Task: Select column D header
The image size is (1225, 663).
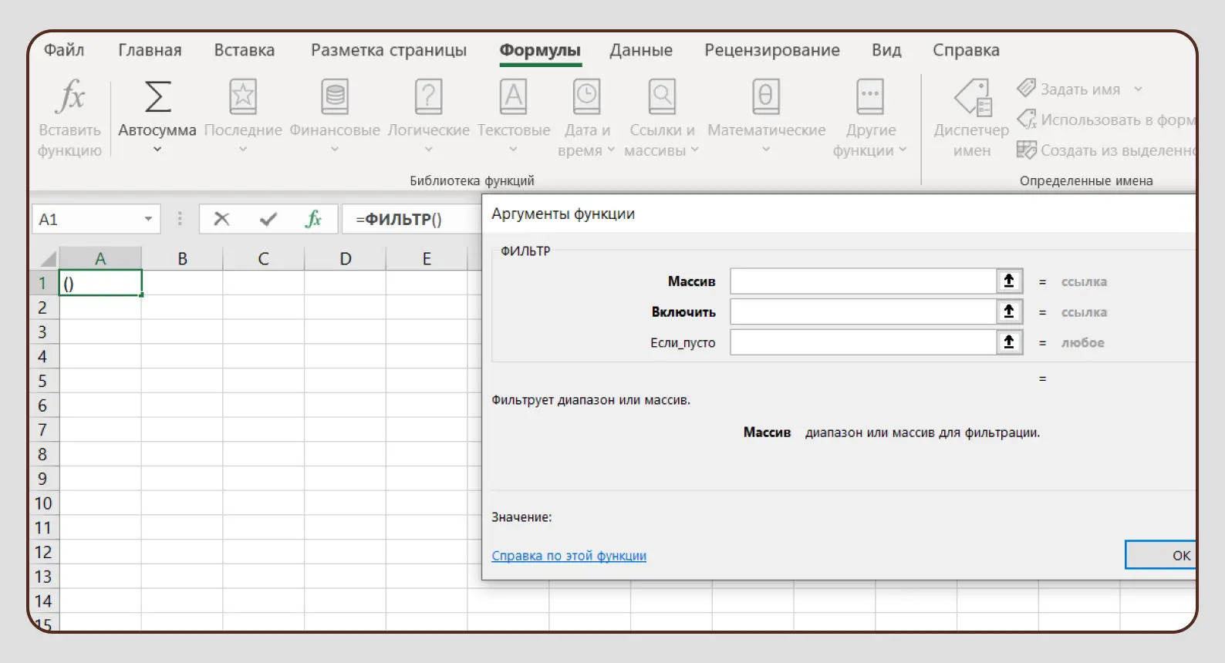Action: (x=345, y=258)
